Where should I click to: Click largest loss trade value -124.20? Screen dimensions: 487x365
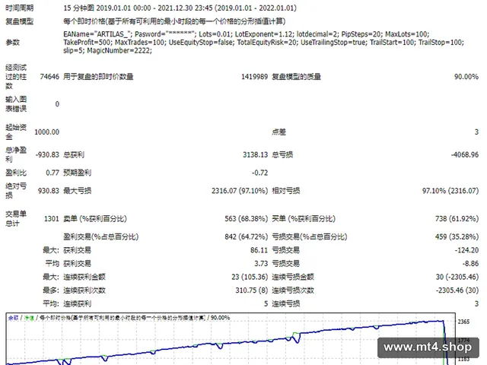(x=468, y=250)
